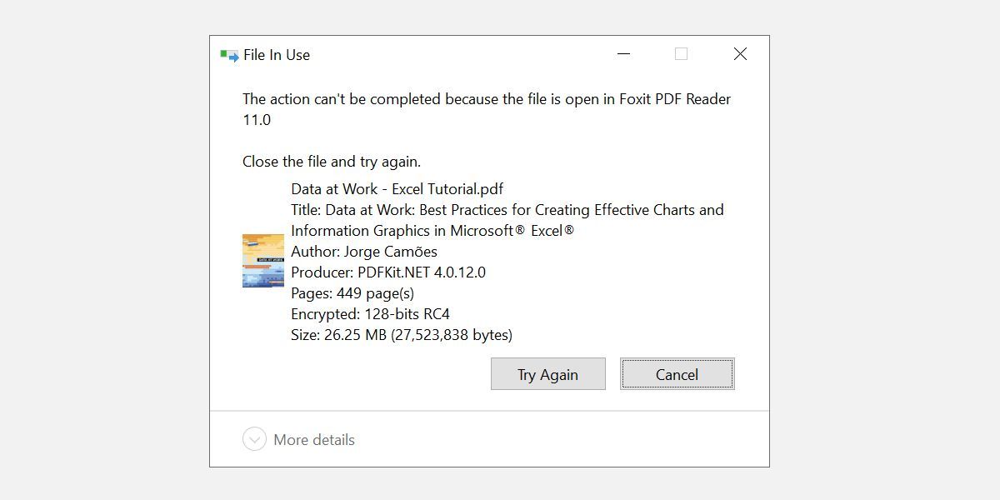This screenshot has height=500, width=1000.
Task: Click Try Again to retry the action
Action: click(x=547, y=373)
